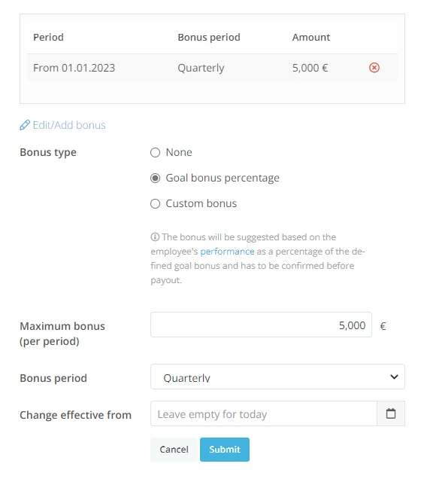
Task: Click the Bonus period column header
Action: click(209, 37)
